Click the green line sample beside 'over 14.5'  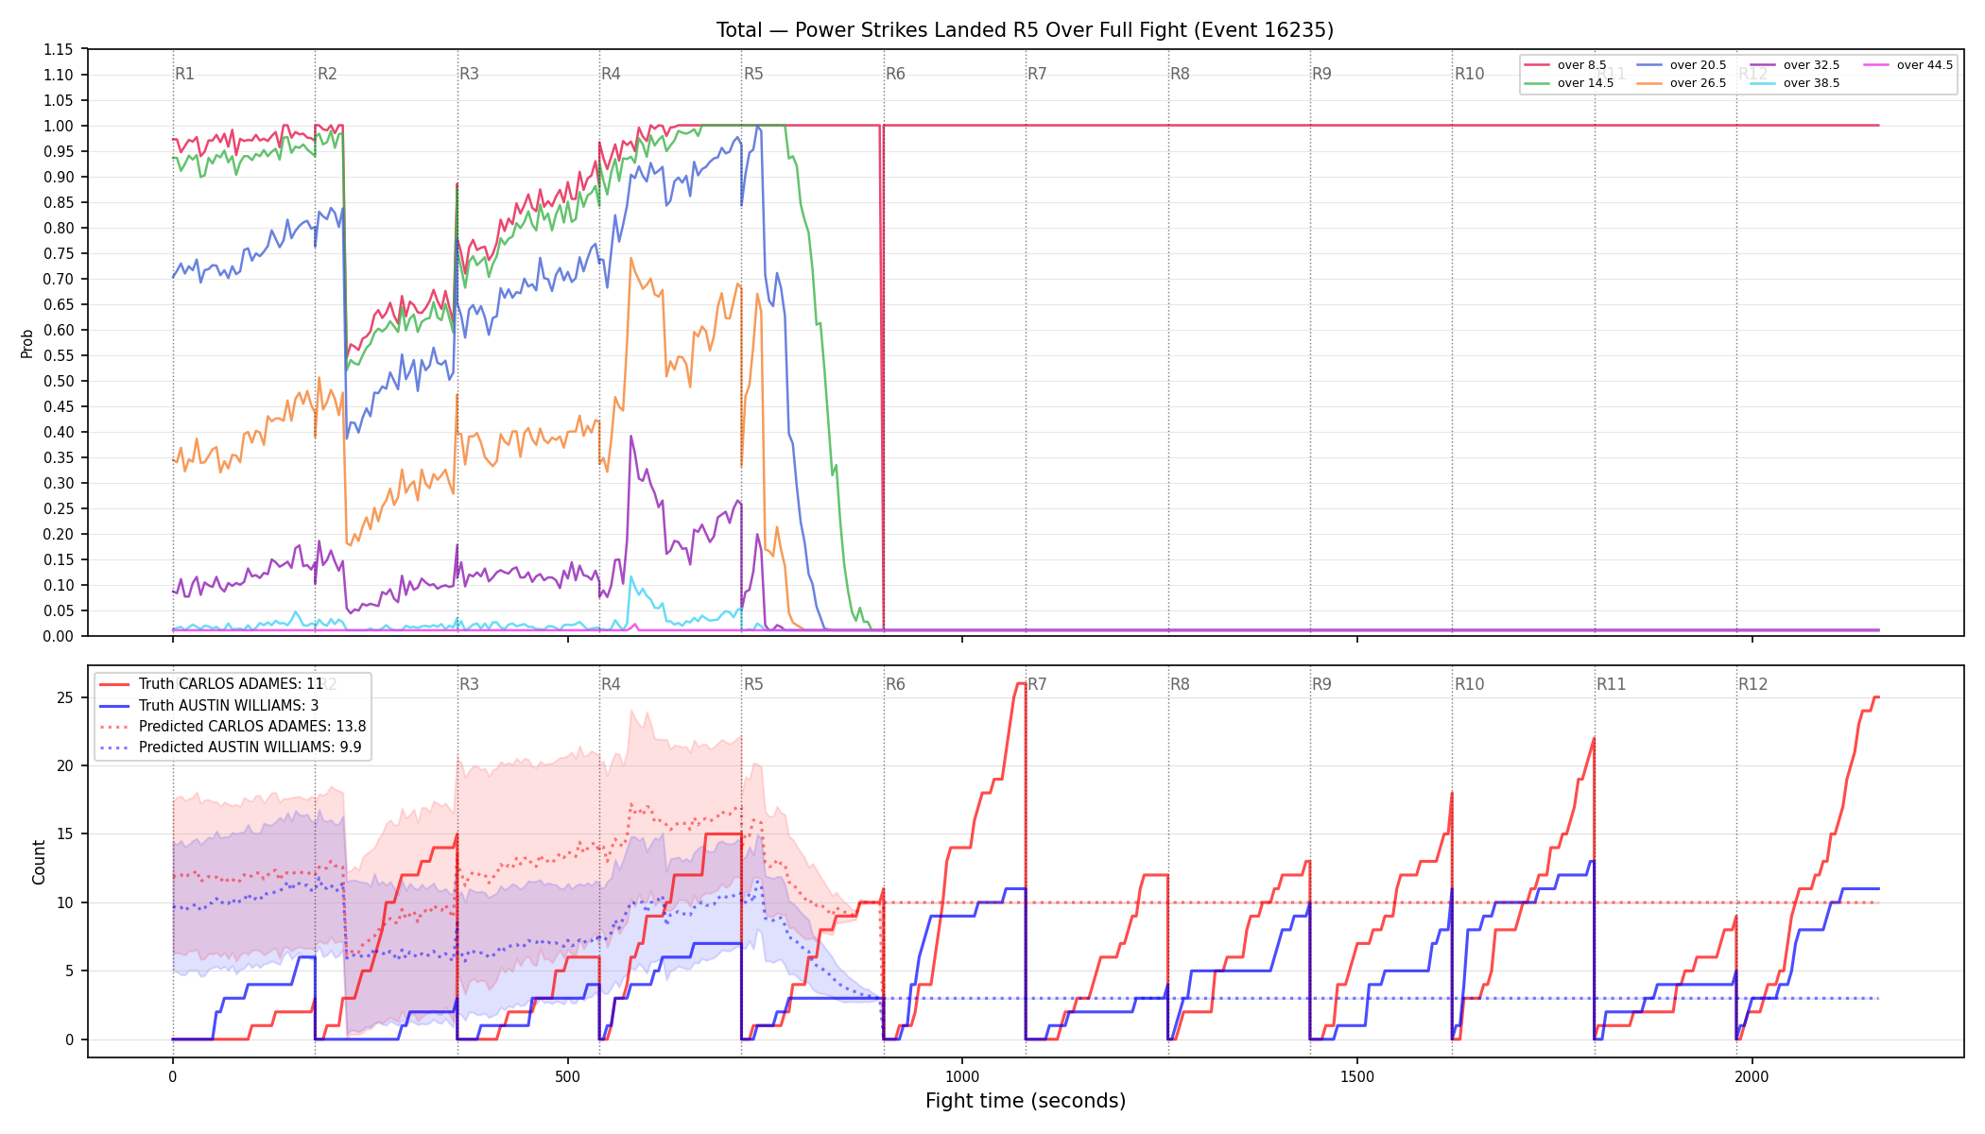coord(1537,83)
